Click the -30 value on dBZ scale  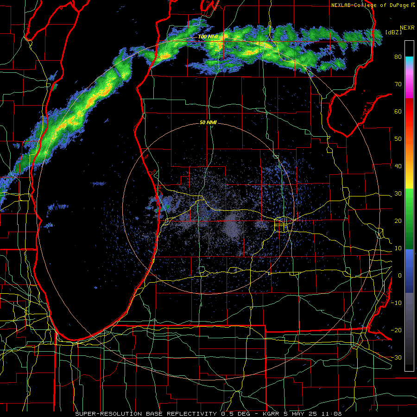396,358
